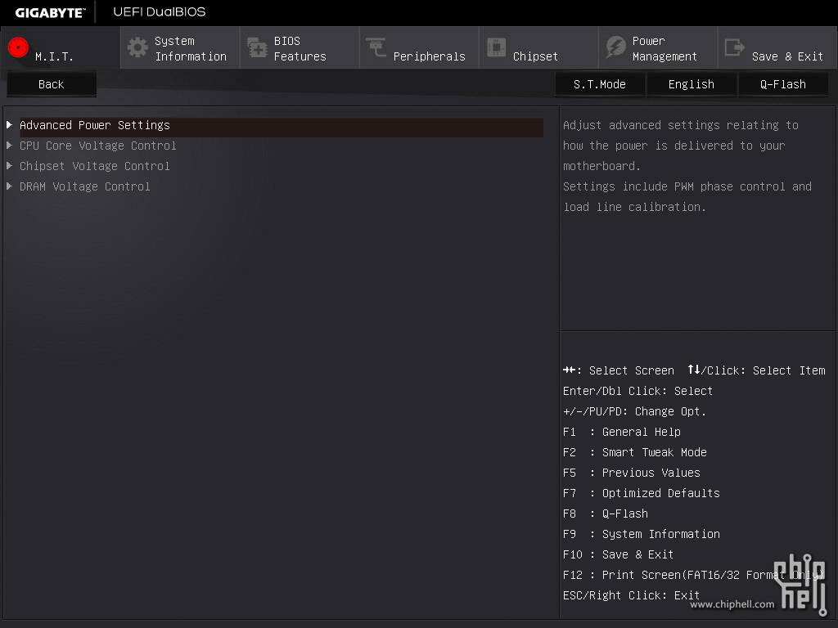Click the 'F5 : Previous Values' line
This screenshot has width=838, height=628.
pyautogui.click(x=631, y=473)
